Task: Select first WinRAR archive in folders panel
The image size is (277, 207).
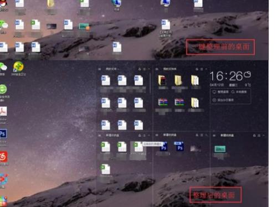Action: (x=163, y=102)
